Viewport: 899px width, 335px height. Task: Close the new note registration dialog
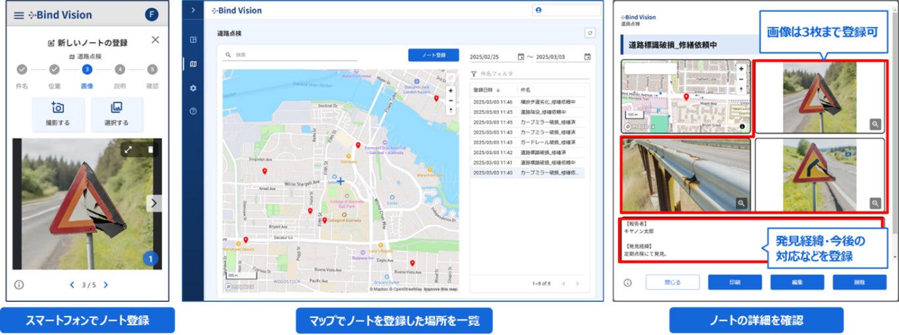click(x=155, y=40)
